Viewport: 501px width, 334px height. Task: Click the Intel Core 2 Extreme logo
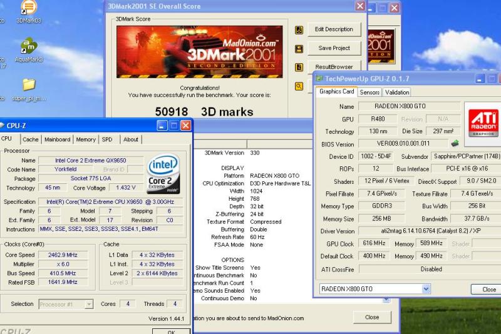pos(163,174)
